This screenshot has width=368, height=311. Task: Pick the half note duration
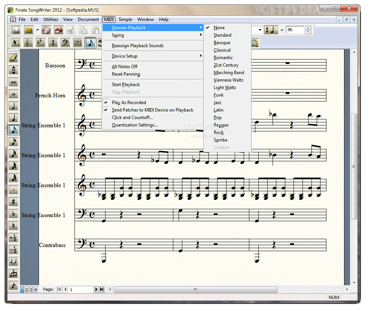click(x=13, y=106)
